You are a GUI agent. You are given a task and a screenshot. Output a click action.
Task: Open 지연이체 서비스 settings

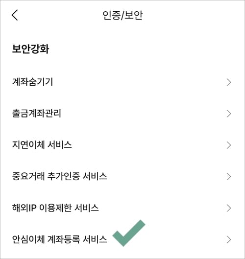tap(122, 145)
